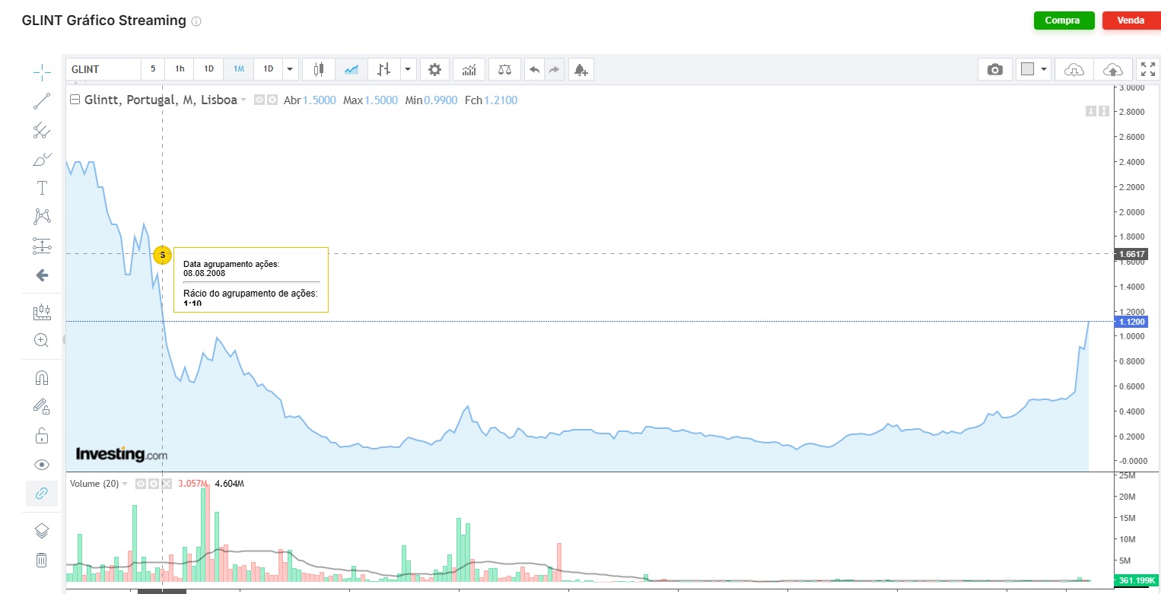Select the 1M monthly interval
Viewport: 1161px width, 594px height.
pyautogui.click(x=239, y=69)
